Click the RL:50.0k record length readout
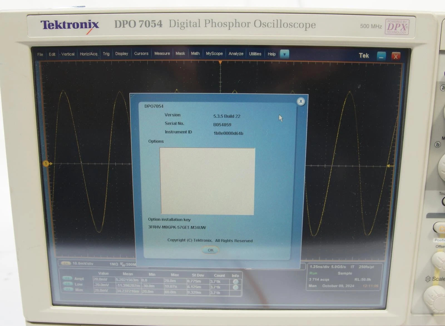Screen dimensions: 445x326 (x=363, y=280)
